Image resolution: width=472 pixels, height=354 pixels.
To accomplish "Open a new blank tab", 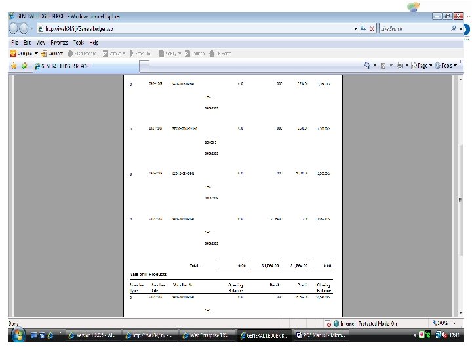I will [144, 66].
